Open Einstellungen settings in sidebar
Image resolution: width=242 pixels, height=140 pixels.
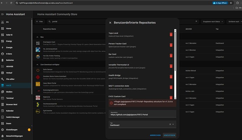coord(16,130)
